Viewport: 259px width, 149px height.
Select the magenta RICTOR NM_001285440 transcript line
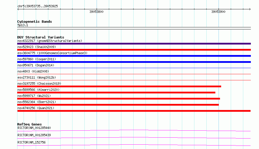coord(134,130)
